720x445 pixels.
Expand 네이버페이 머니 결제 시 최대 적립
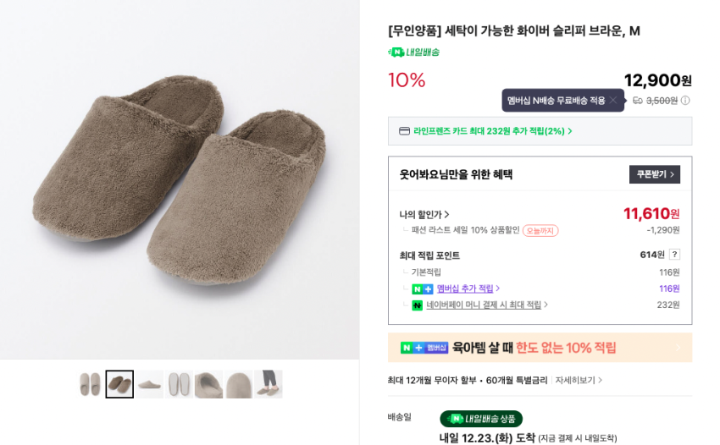[487, 305]
